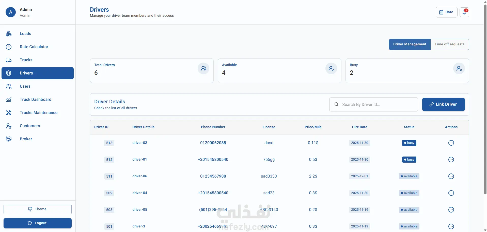Focus the Search By Driver Id field
Screen dimensions: 487x232
pyautogui.click(x=373, y=104)
